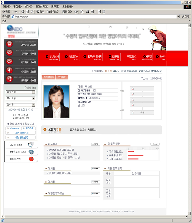This screenshot has height=223, width=192.
Task: Click the 비밀번호변경 link
Action: (21, 137)
